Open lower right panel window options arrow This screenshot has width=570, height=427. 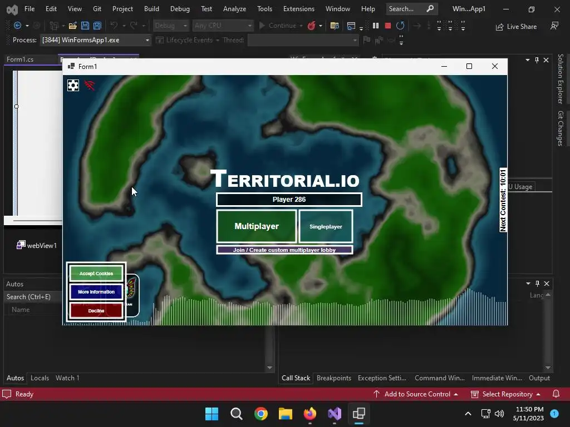point(528,283)
